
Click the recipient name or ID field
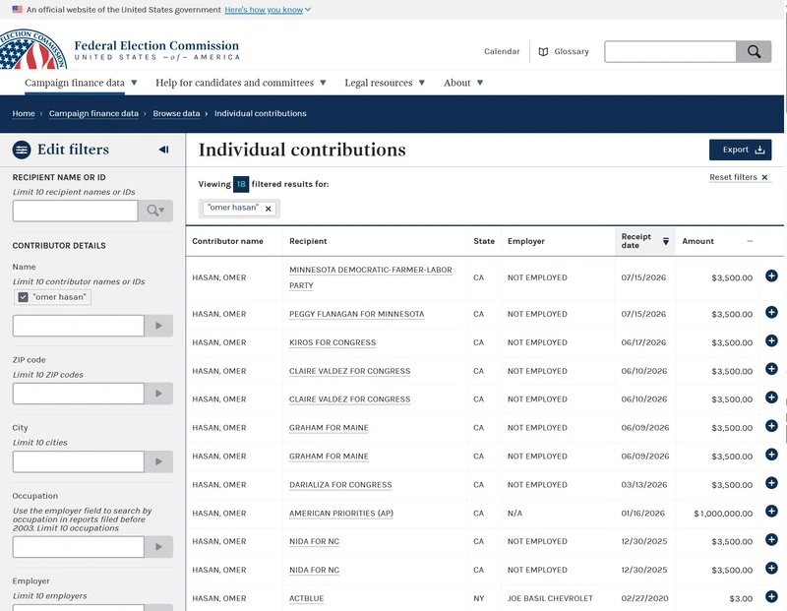tap(76, 211)
